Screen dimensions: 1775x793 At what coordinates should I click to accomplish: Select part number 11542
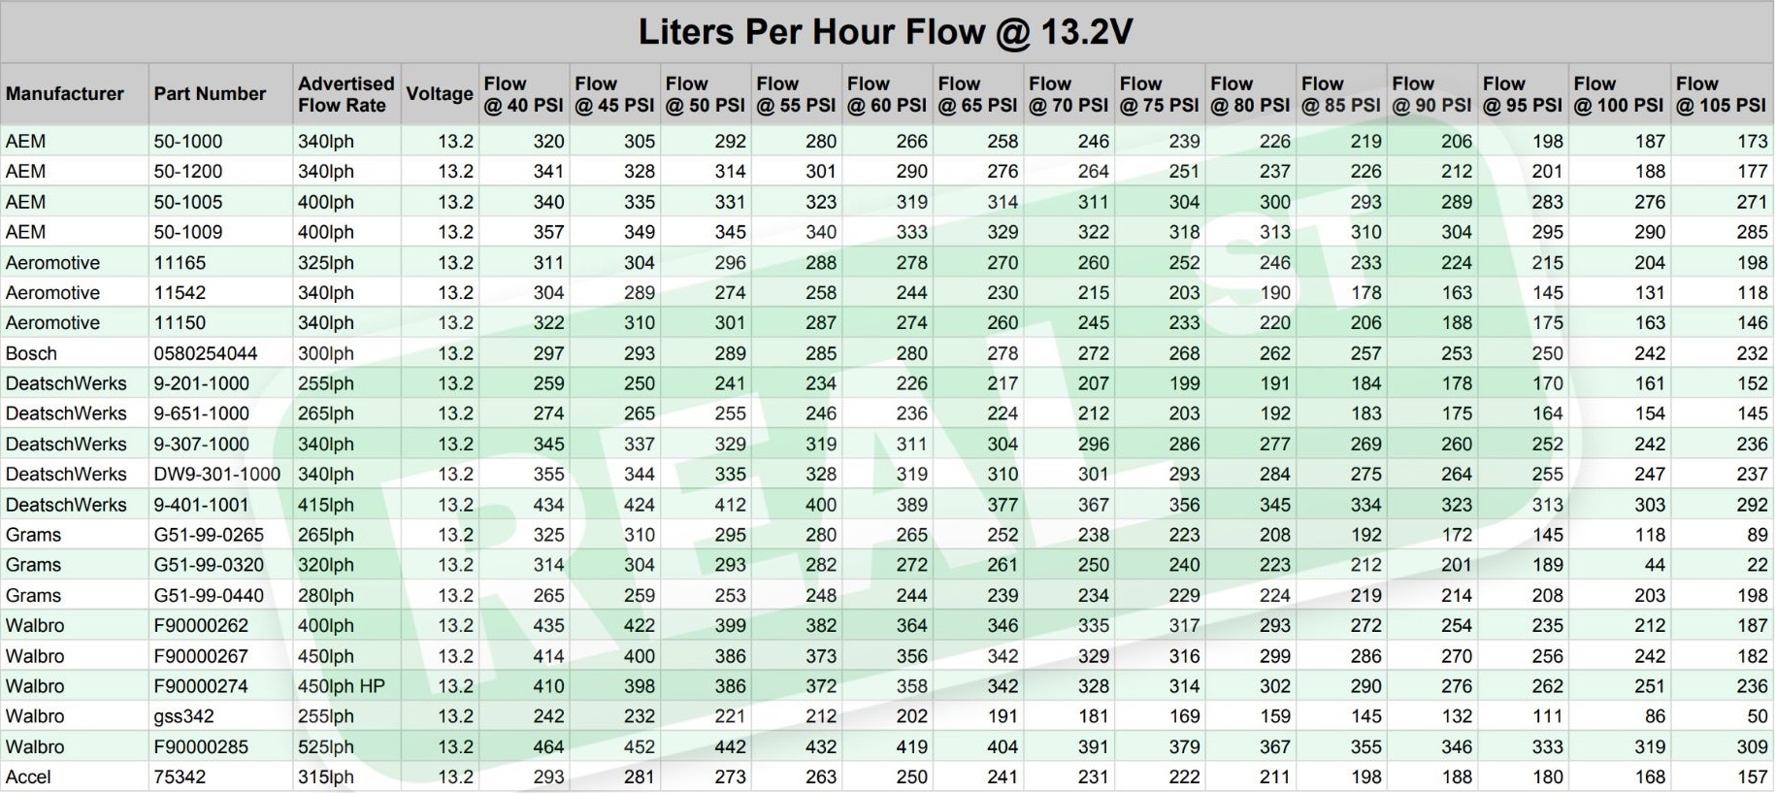[x=181, y=292]
